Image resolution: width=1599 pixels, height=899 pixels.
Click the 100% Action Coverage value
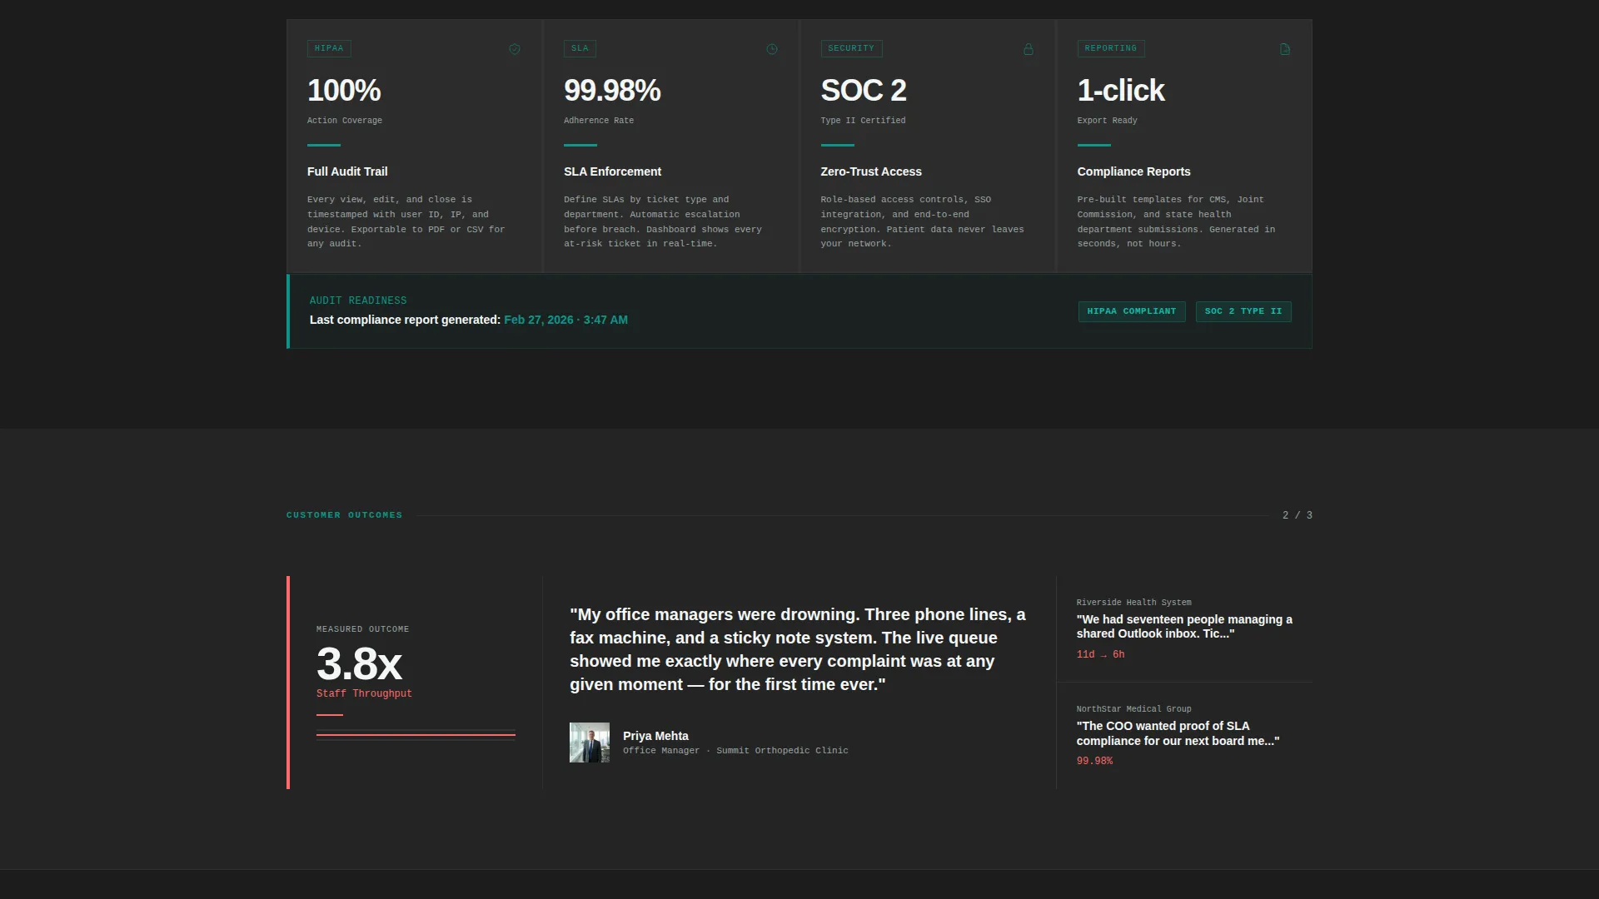click(x=344, y=90)
